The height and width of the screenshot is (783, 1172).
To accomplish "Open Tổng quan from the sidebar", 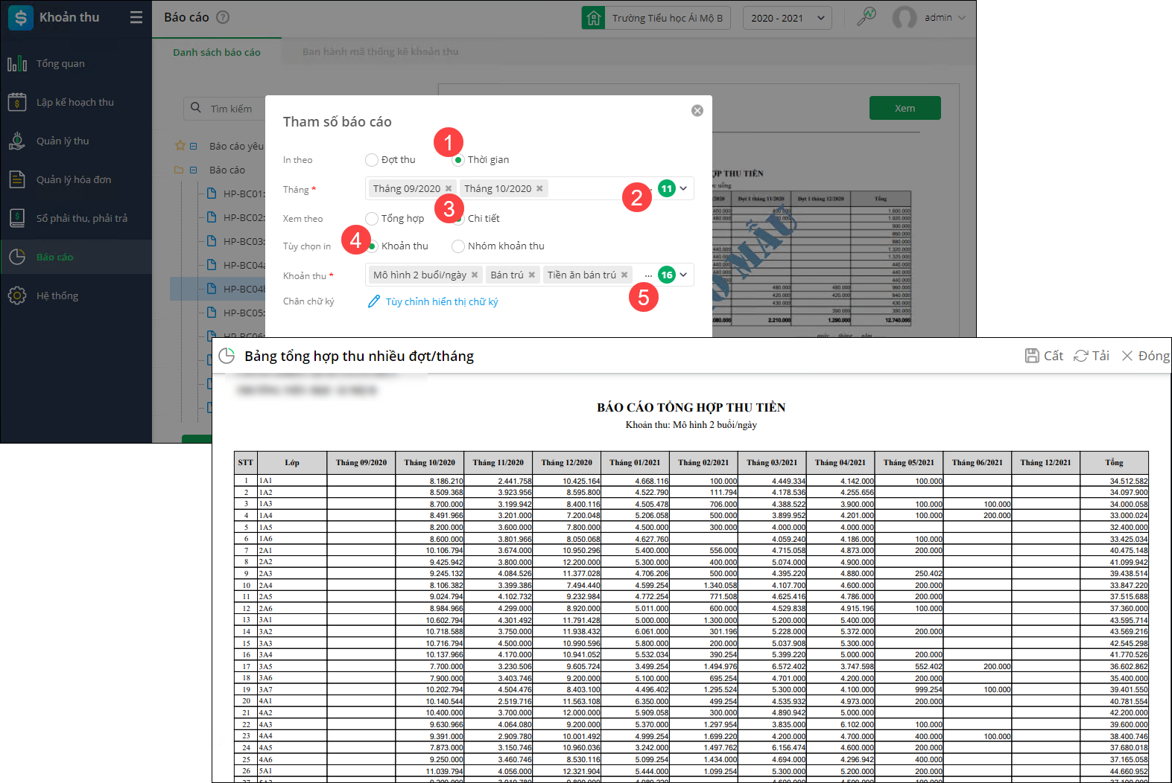I will 60,64.
